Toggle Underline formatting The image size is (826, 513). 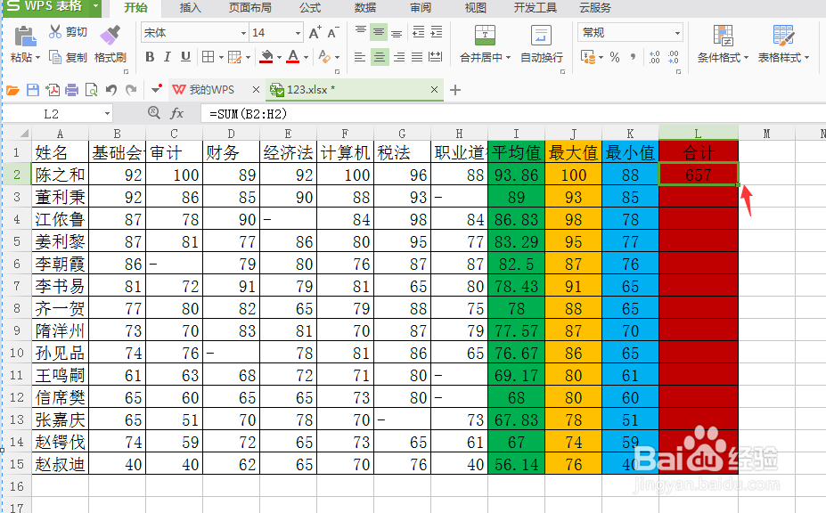tap(185, 57)
